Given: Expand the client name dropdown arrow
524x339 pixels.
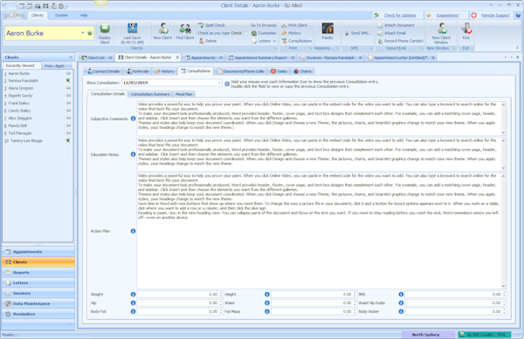Looking at the screenshot, I should click(83, 33).
